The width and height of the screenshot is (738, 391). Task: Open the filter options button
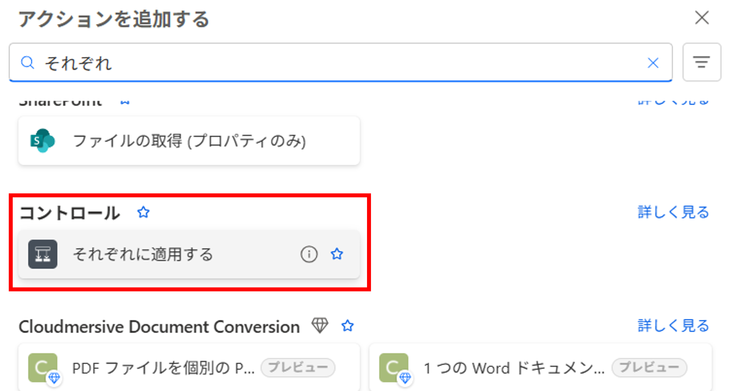click(702, 62)
